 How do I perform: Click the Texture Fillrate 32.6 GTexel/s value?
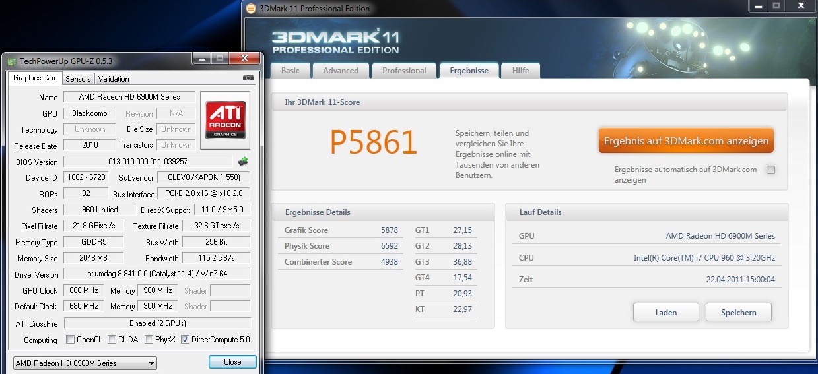pyautogui.click(x=216, y=226)
